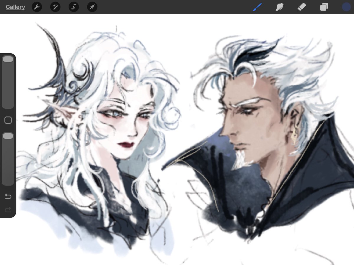This screenshot has width=354, height=265.
Task: Select the Smudge finger tool
Action: click(279, 7)
